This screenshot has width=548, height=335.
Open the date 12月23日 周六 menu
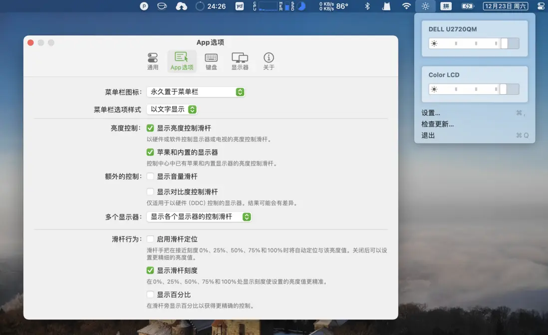(x=506, y=6)
